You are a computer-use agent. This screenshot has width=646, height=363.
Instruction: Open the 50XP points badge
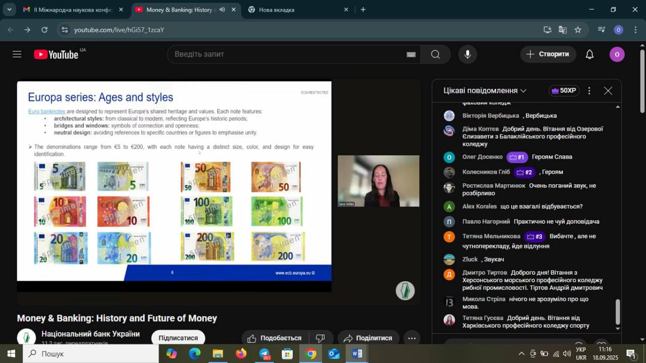564,90
